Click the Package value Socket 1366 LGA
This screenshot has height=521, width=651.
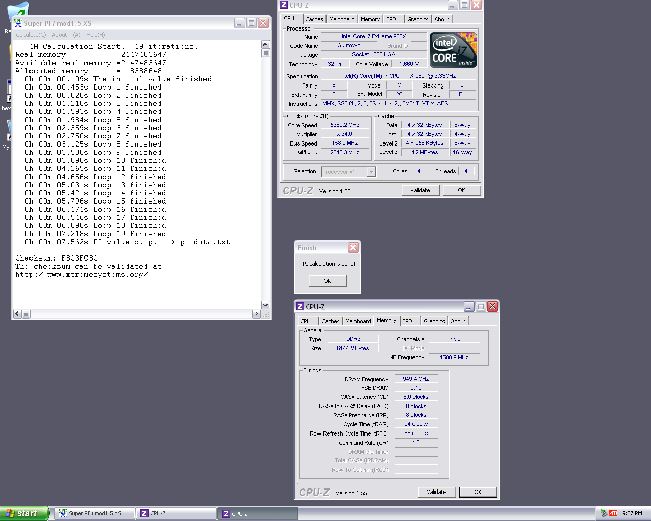pyautogui.click(x=374, y=54)
